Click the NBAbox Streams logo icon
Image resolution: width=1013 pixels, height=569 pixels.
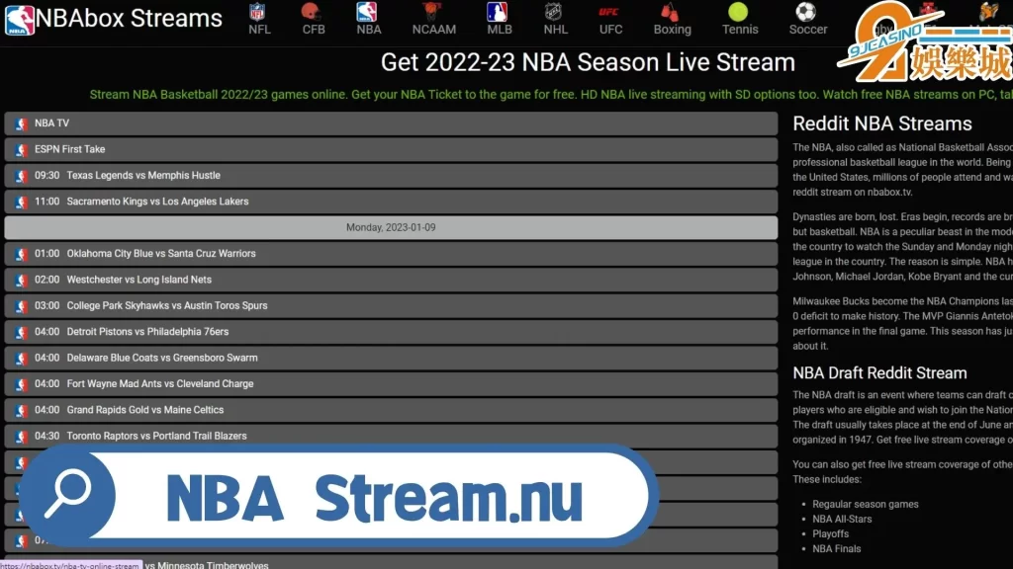pyautogui.click(x=20, y=19)
